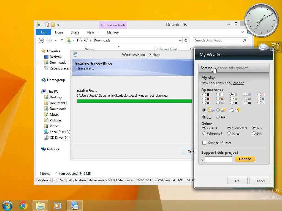Image resolution: width=282 pixels, height=211 pixels.
Task: Select Kilometers distance unit
Action: (229, 128)
